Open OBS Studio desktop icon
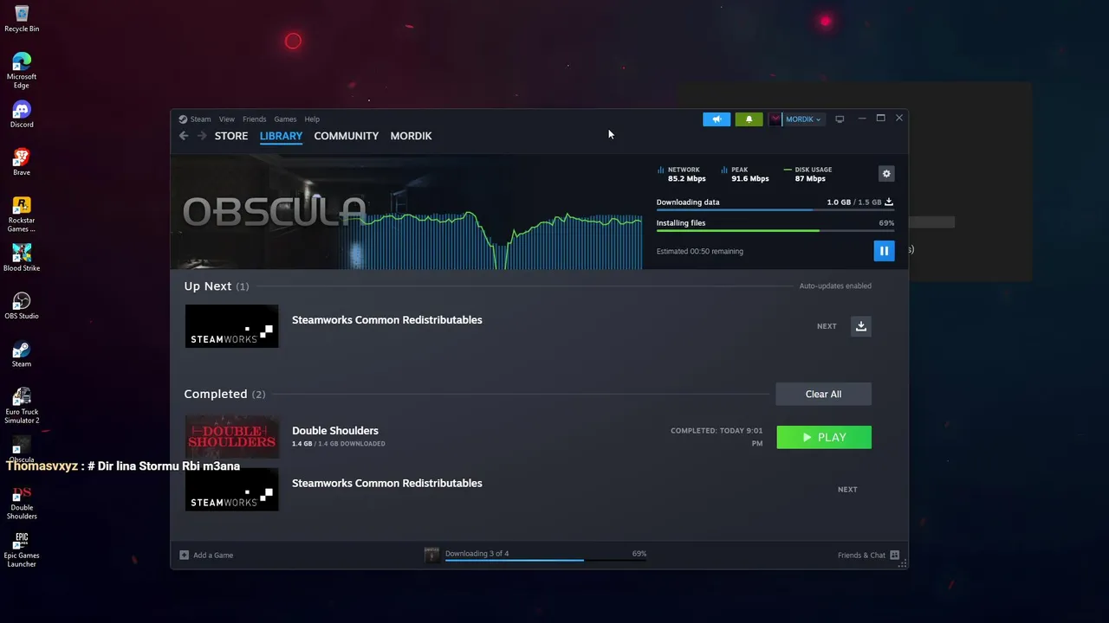1109x623 pixels. coord(22,305)
